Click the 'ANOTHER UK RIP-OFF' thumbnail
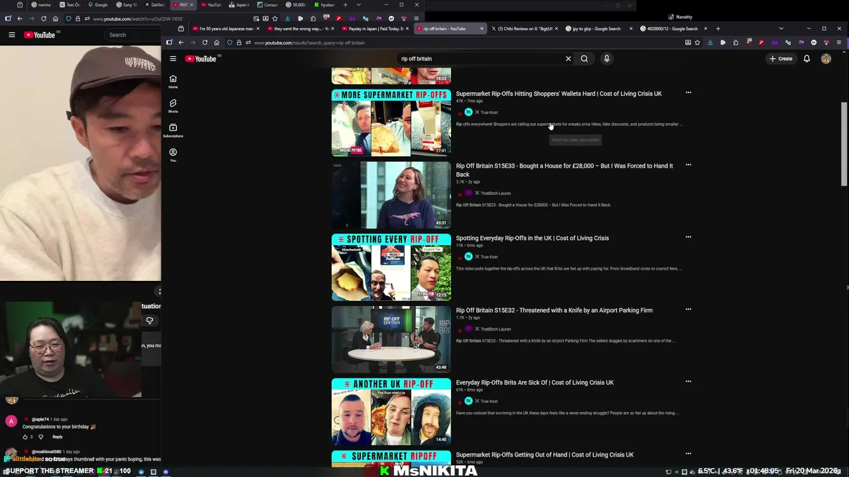849x477 pixels. click(391, 411)
